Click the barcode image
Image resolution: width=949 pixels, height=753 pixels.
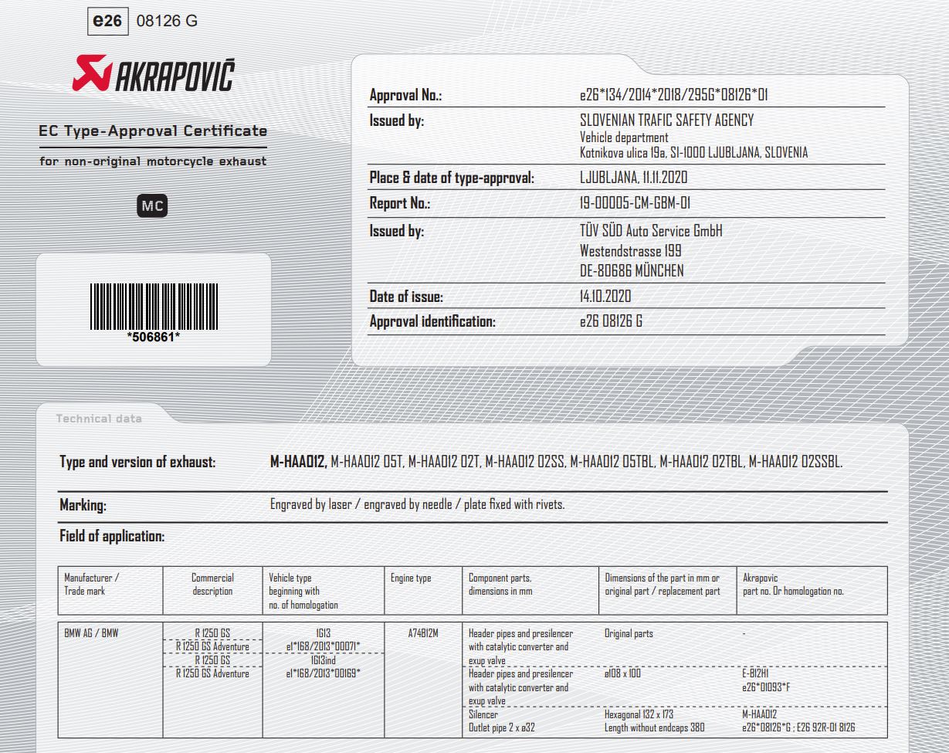[x=154, y=307]
